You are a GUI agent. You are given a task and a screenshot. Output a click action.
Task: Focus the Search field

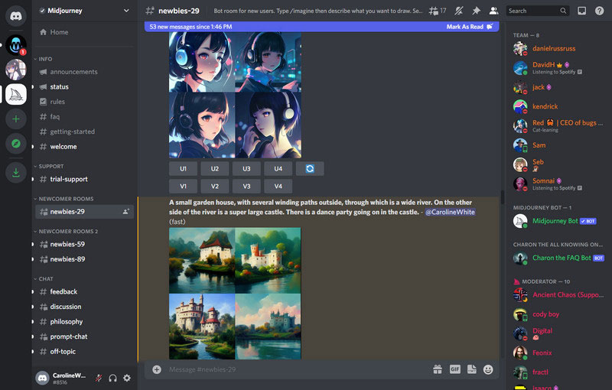(538, 11)
